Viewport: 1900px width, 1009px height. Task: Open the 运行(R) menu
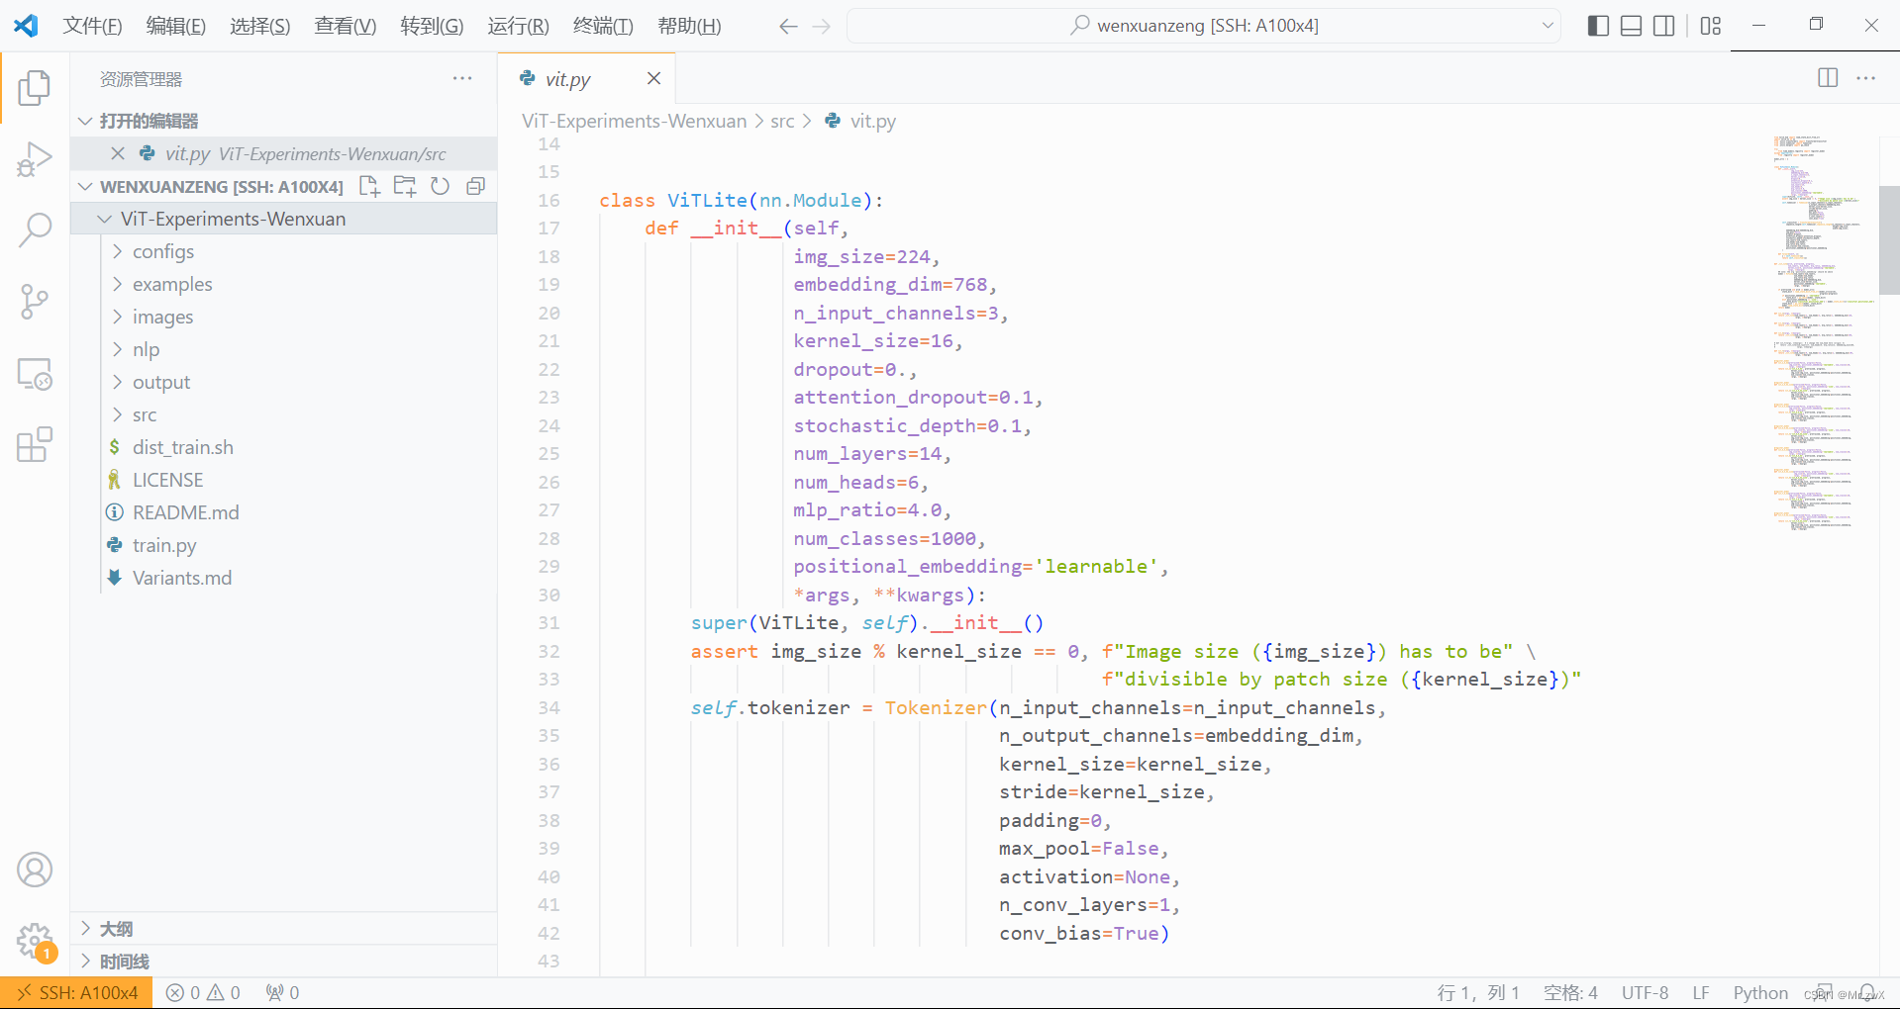(518, 26)
